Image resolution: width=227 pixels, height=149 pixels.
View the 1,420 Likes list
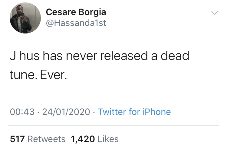point(95,139)
